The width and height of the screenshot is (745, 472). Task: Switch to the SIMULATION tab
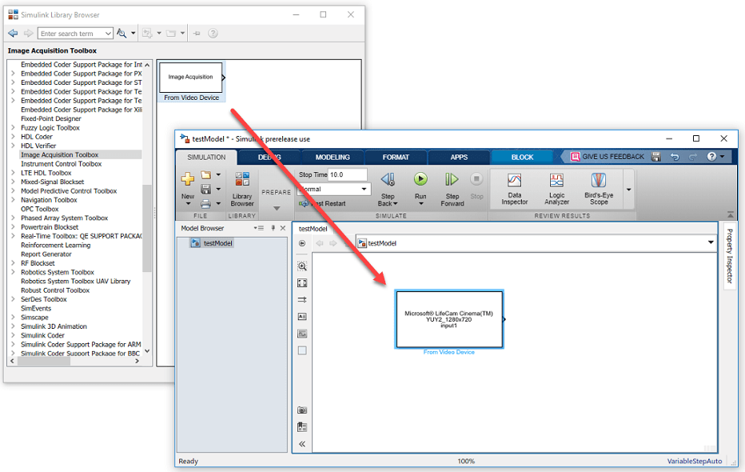[206, 158]
